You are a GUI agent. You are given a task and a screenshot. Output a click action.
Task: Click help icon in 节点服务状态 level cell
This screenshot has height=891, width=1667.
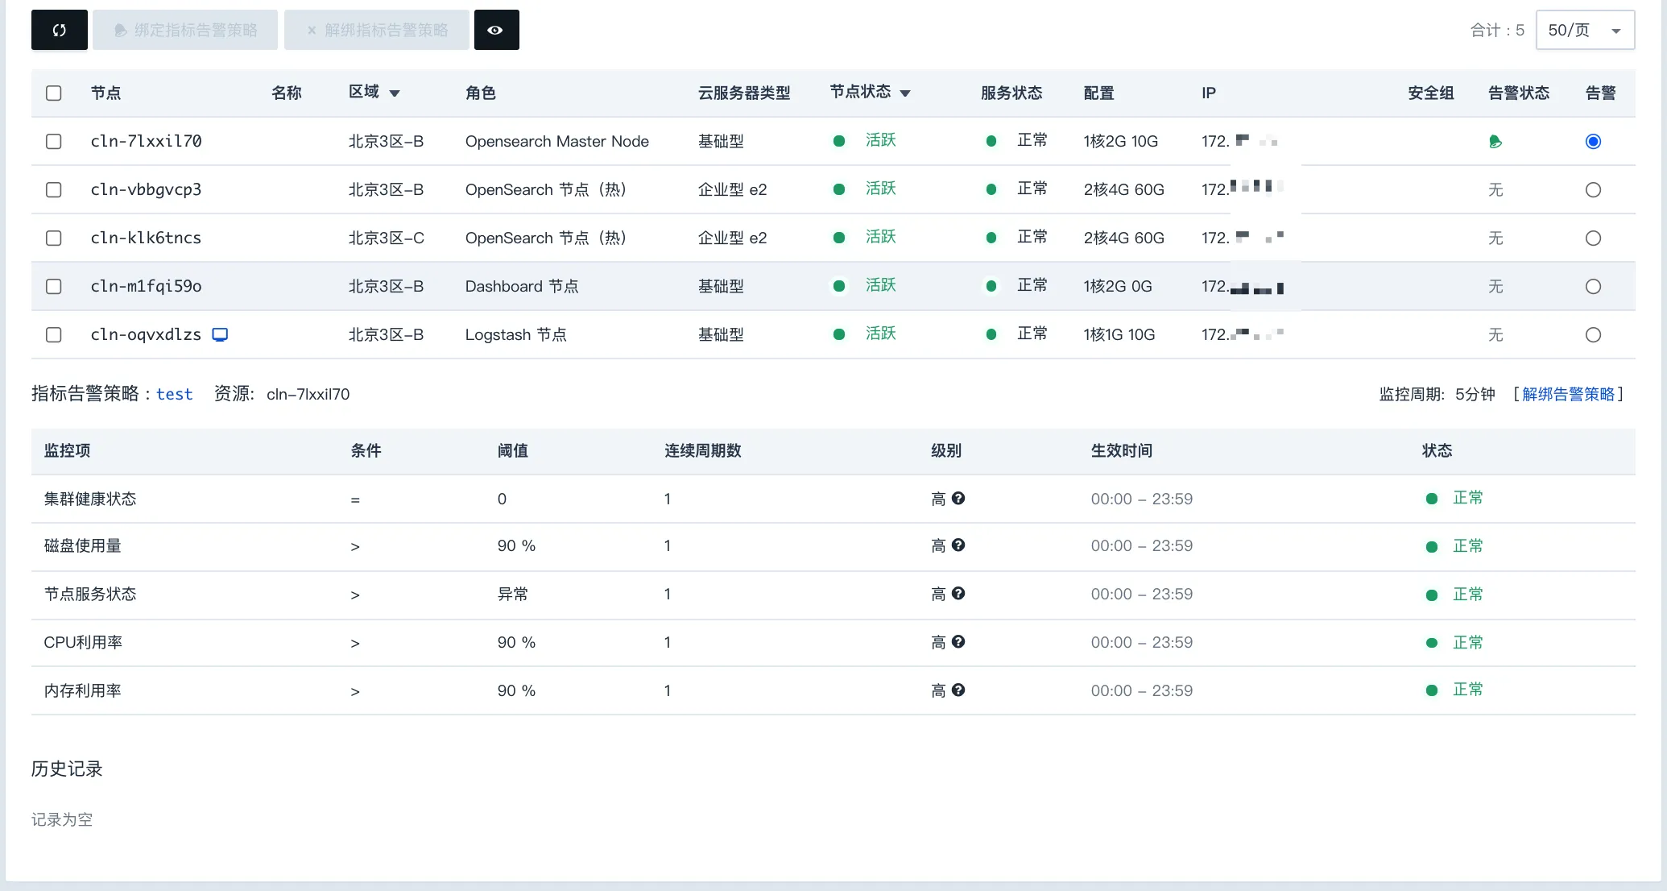[958, 593]
